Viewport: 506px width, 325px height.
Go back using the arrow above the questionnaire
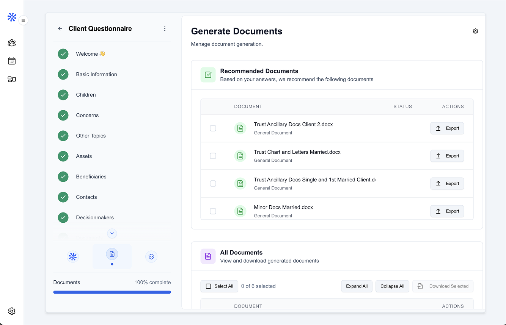[60, 28]
